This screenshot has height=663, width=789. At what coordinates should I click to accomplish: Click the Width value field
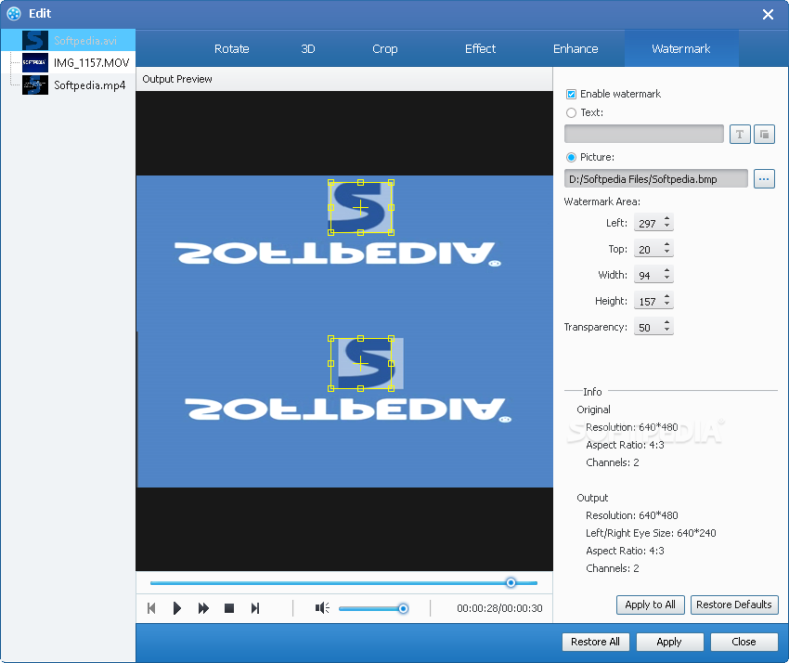tap(648, 275)
